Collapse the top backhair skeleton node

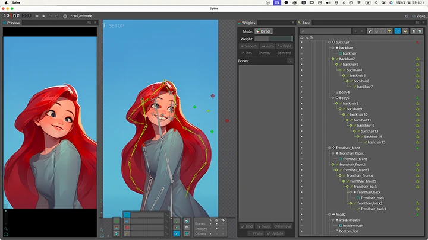pos(329,42)
